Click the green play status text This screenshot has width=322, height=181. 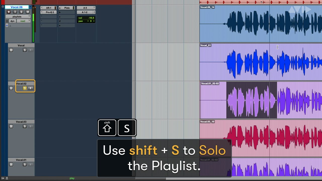tap(72, 178)
